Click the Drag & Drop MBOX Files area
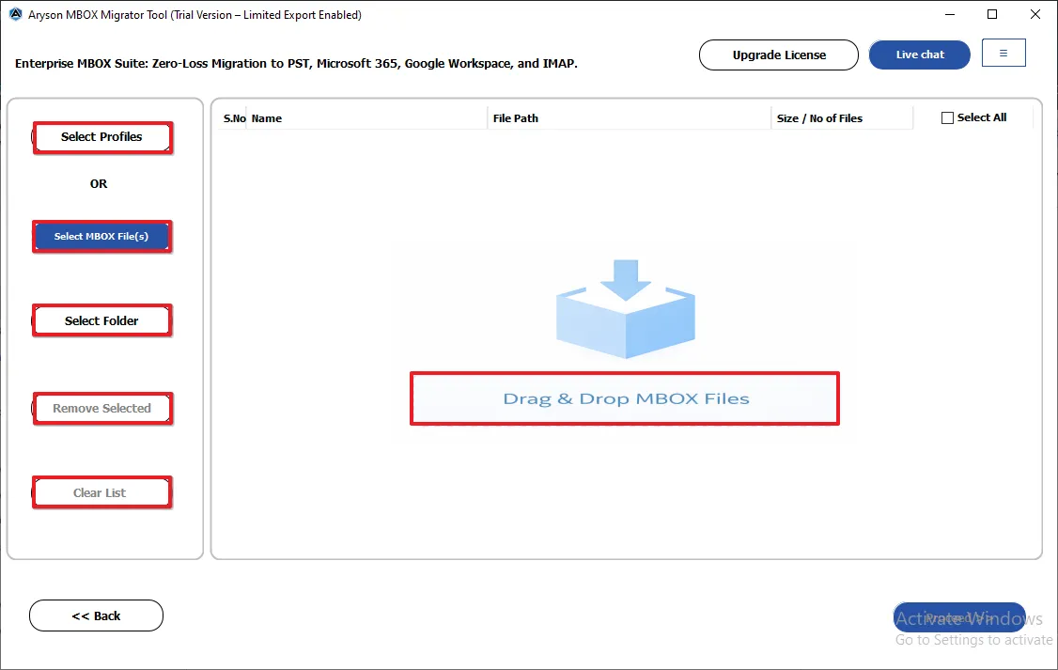 pyautogui.click(x=625, y=398)
